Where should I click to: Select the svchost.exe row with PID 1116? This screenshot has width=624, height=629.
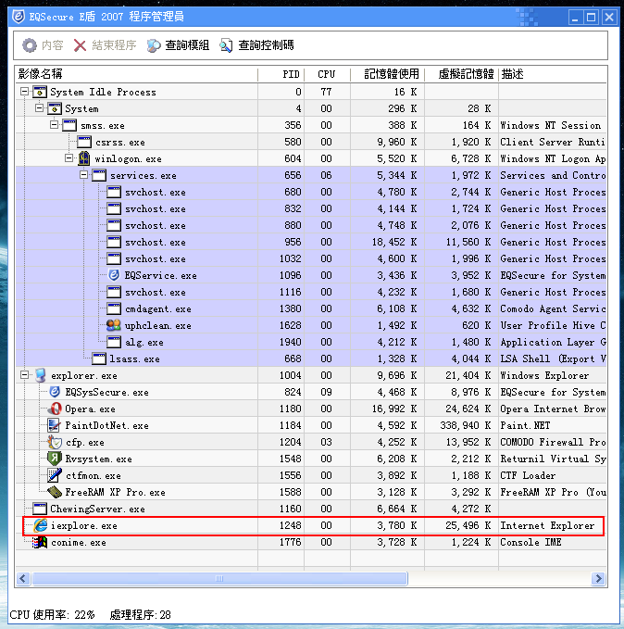click(311, 292)
